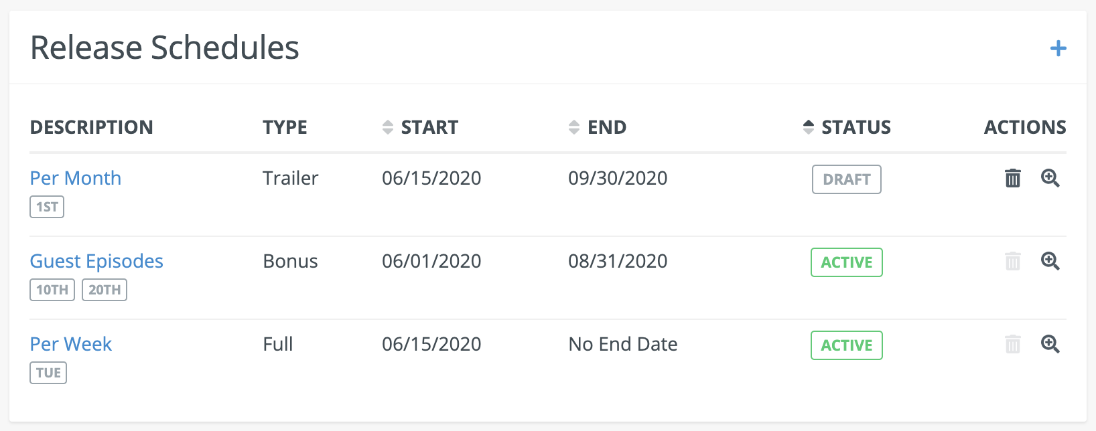Open the Per Month schedule link
The image size is (1096, 431).
(x=76, y=178)
